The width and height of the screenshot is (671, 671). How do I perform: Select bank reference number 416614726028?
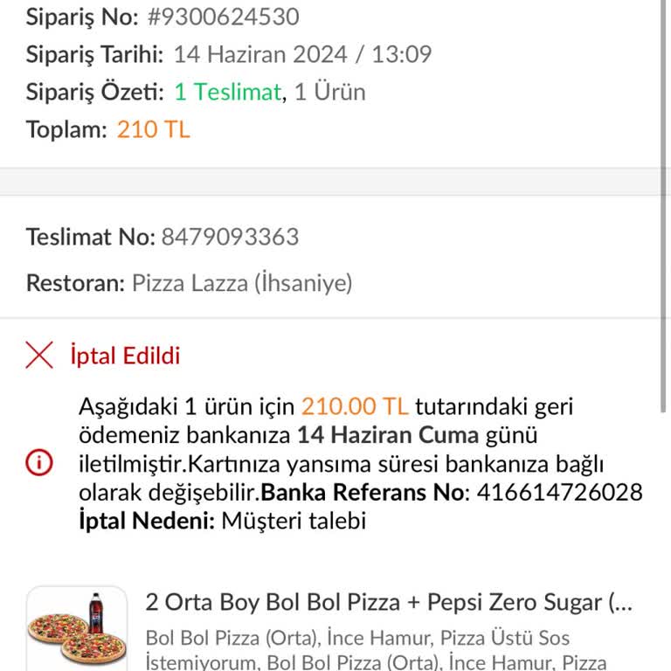[x=559, y=493]
